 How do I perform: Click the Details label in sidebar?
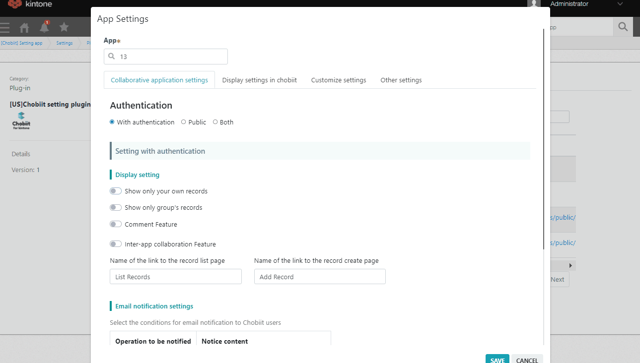[21, 154]
